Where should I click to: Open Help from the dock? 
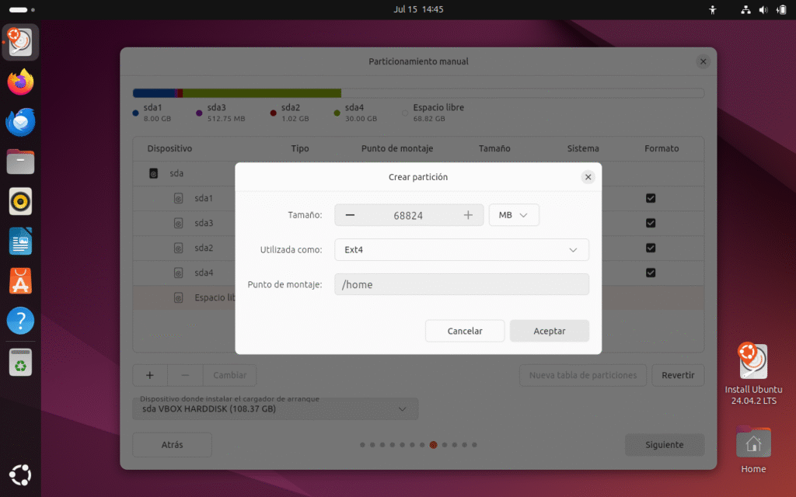20,321
